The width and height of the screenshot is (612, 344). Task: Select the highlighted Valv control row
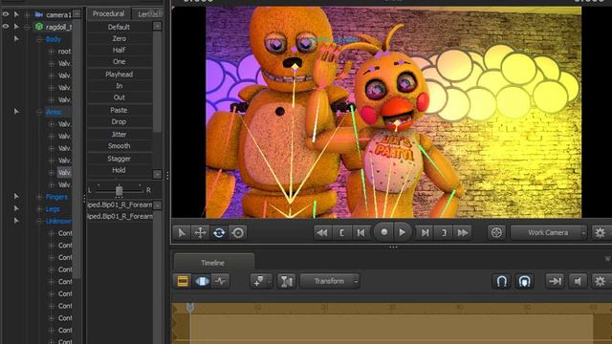64,172
